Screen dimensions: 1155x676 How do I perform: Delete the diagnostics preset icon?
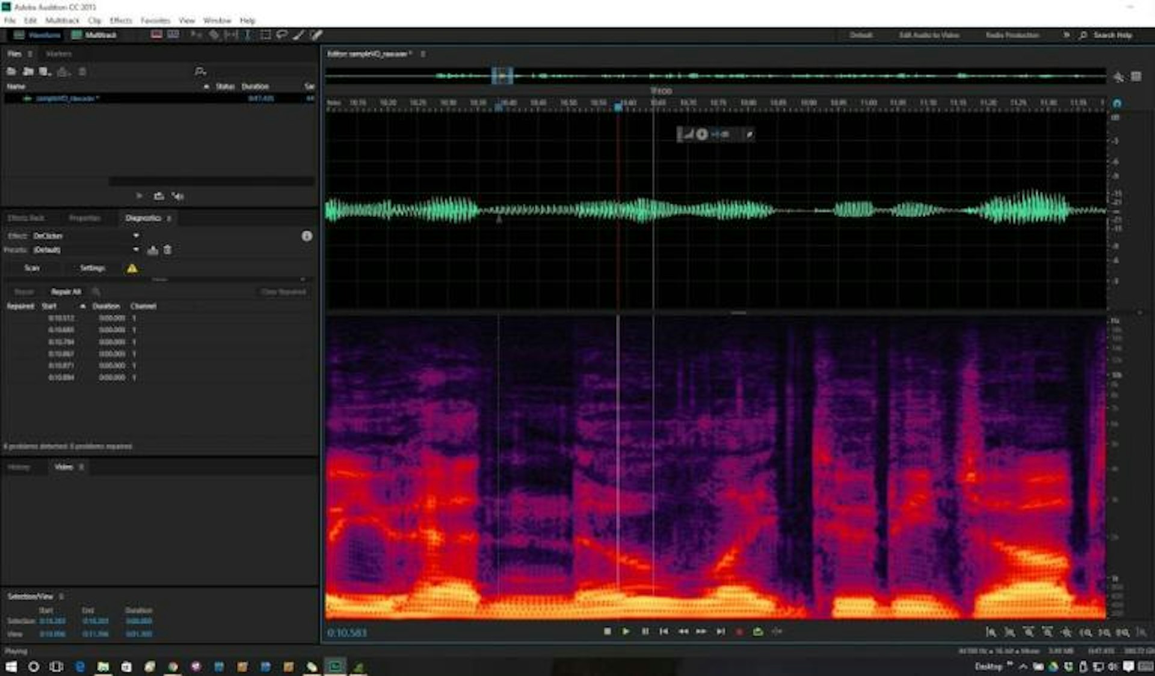point(168,250)
